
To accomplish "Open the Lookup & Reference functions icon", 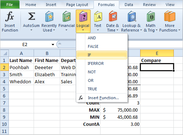I will point(132,16).
